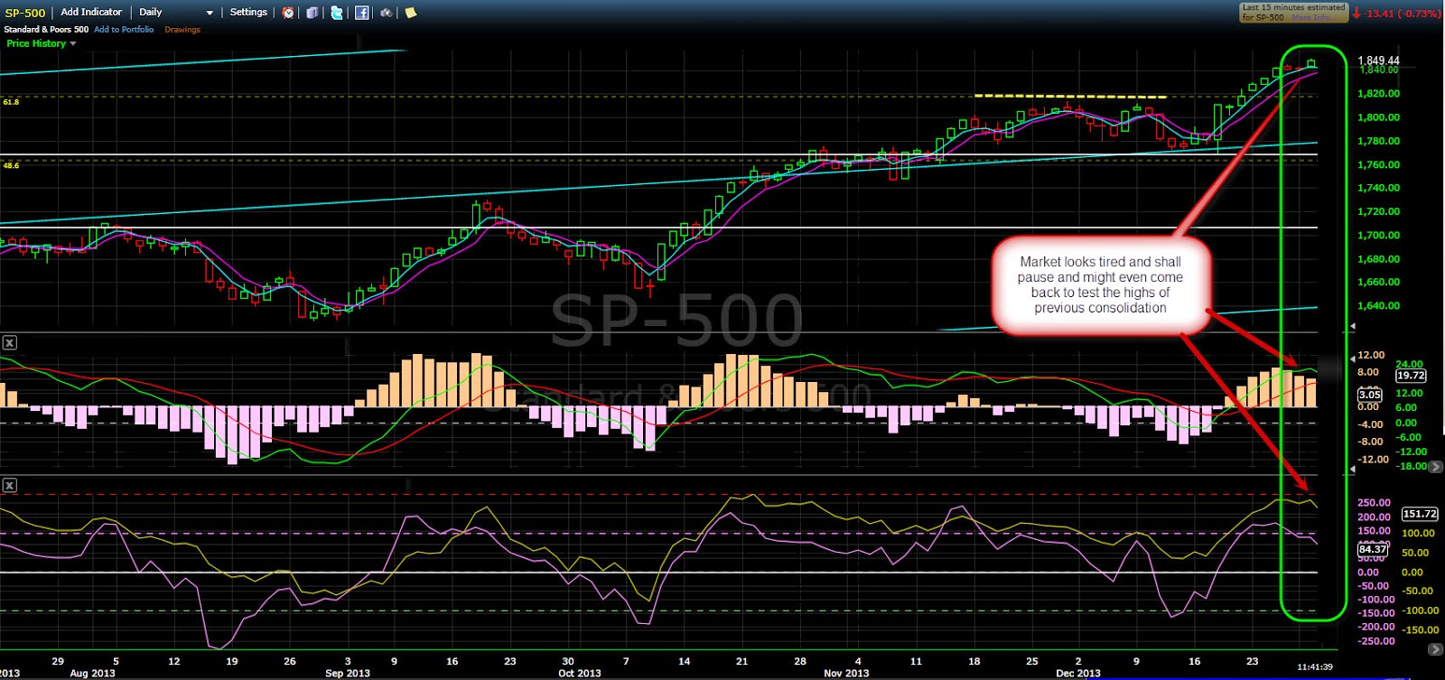Image resolution: width=1445 pixels, height=680 pixels.
Task: Click the 48.6 Fibonacci level label
Action: point(11,165)
